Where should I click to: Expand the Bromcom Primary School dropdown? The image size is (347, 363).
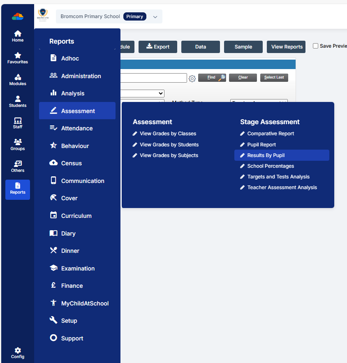pos(155,17)
